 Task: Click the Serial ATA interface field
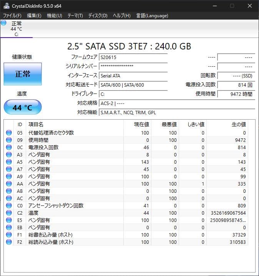tap(133, 76)
